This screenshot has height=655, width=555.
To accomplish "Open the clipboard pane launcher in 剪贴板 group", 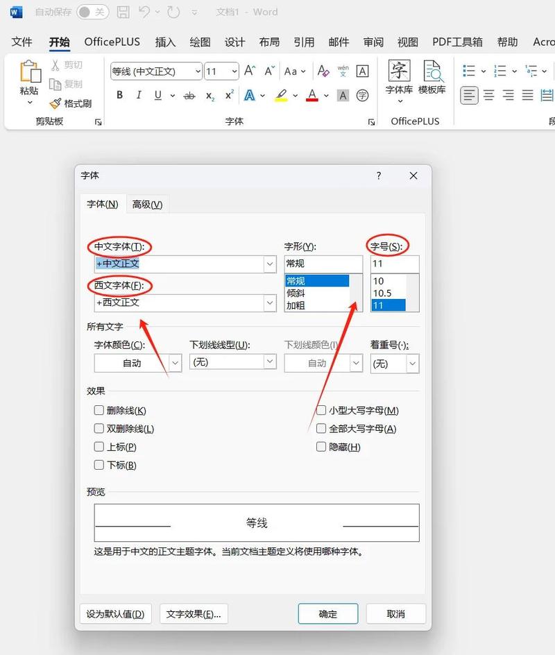I will 98,122.
